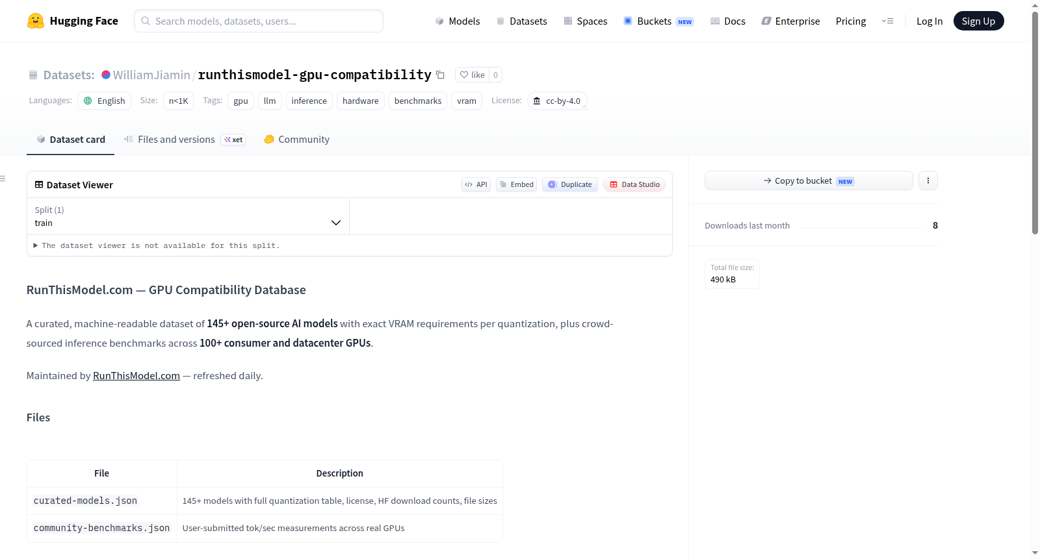Filter by the hardware tag
This screenshot has width=1040, height=559.
point(361,101)
